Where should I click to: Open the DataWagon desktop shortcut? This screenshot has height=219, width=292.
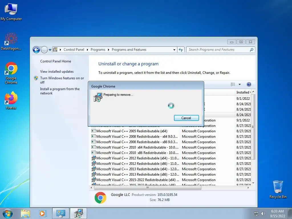[11, 41]
